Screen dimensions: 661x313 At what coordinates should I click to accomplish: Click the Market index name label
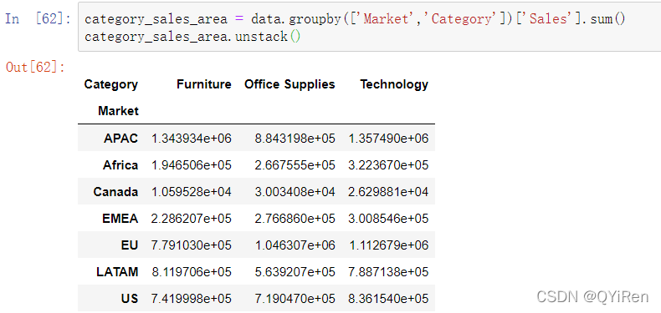coord(119,111)
